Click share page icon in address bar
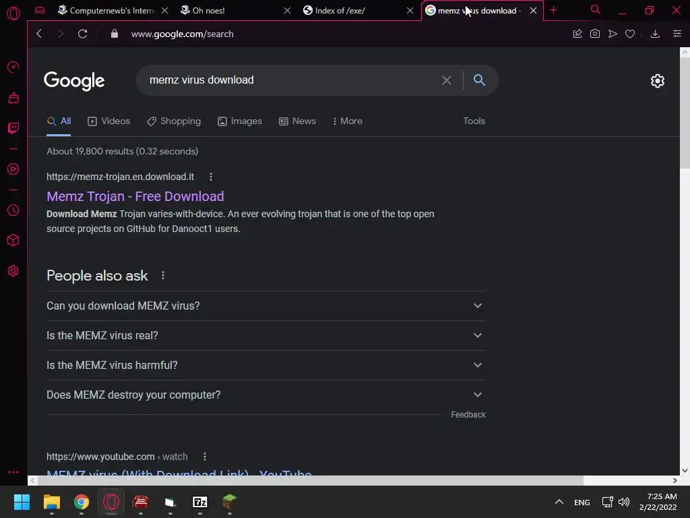Viewport: 690px width, 518px height. click(x=577, y=34)
